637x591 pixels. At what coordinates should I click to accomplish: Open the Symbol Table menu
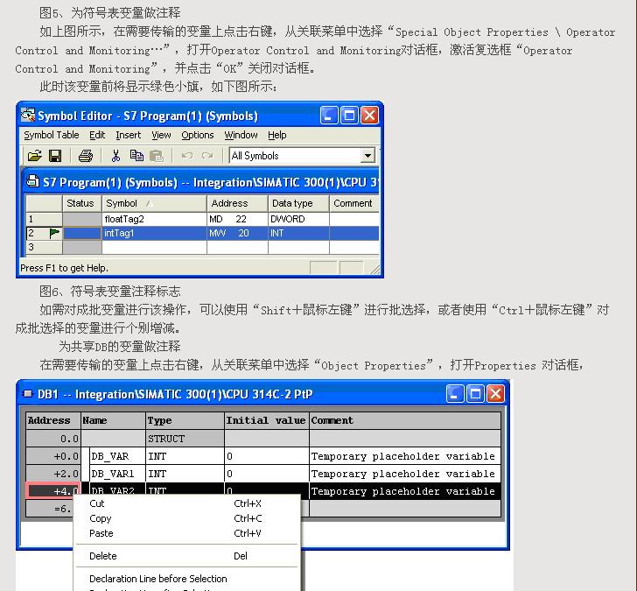pyautogui.click(x=51, y=135)
